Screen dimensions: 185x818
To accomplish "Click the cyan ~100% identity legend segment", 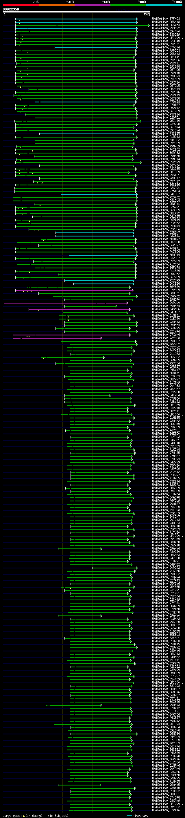I will 164,6.
